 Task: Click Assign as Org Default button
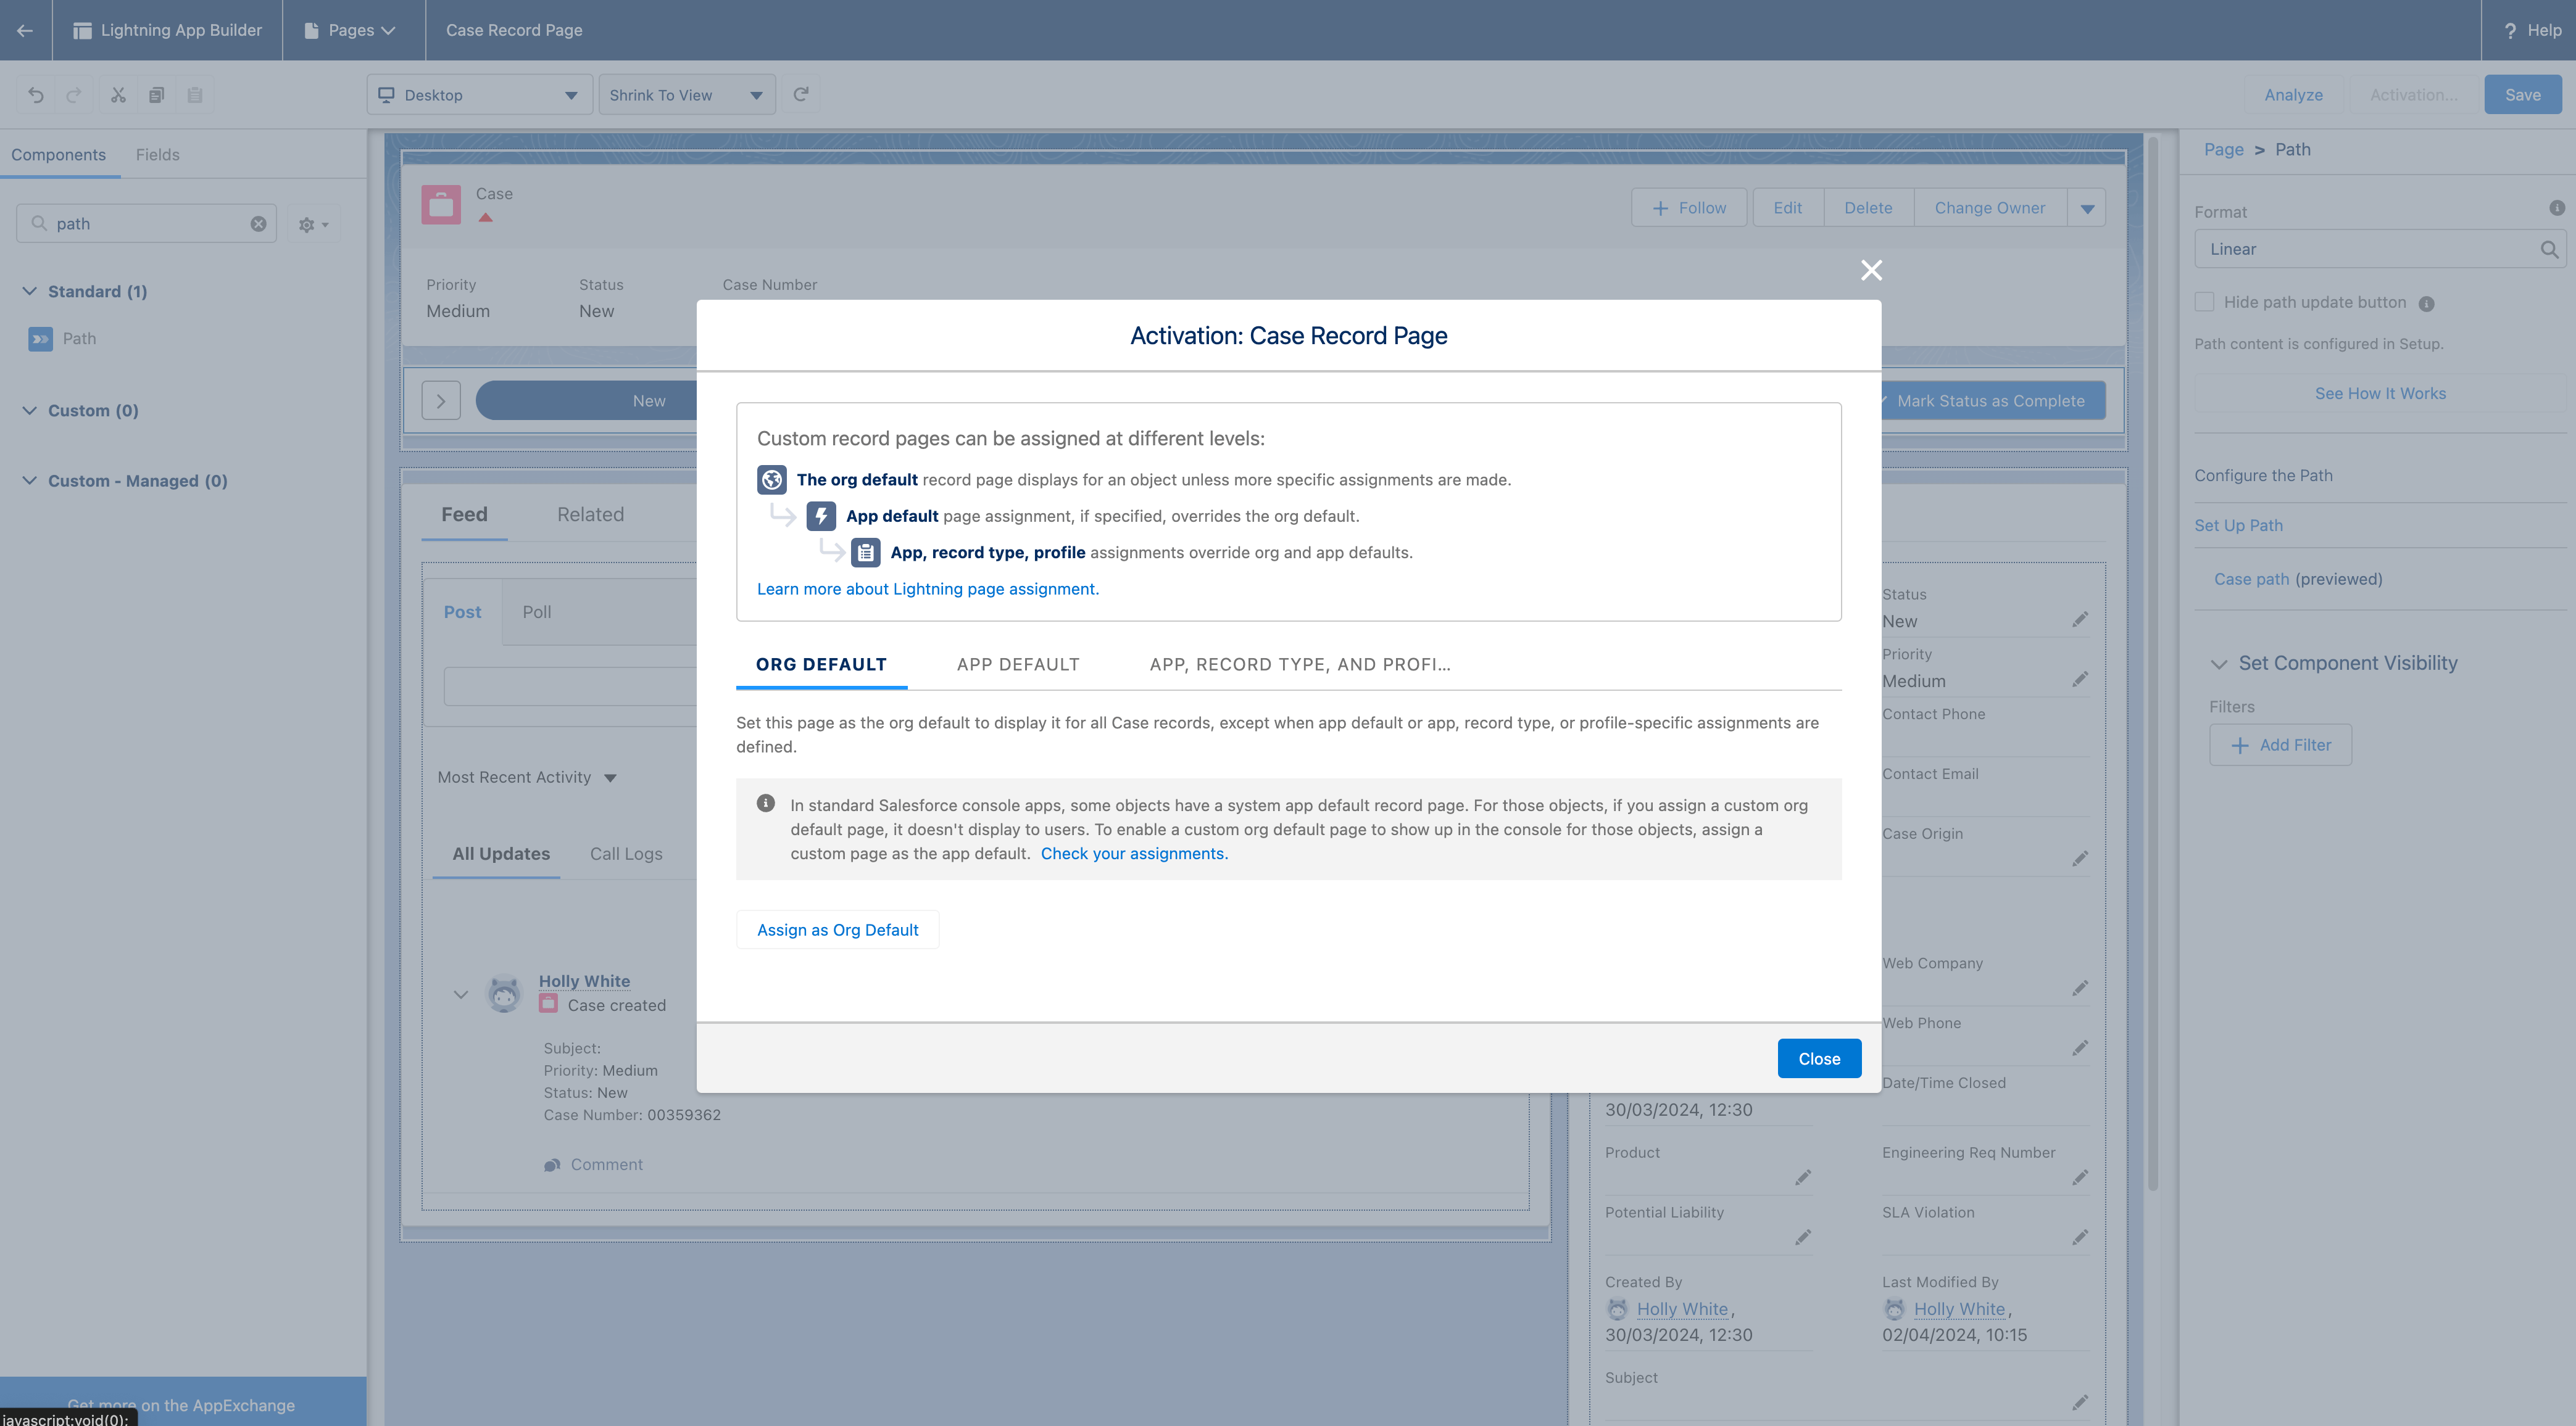tap(837, 929)
